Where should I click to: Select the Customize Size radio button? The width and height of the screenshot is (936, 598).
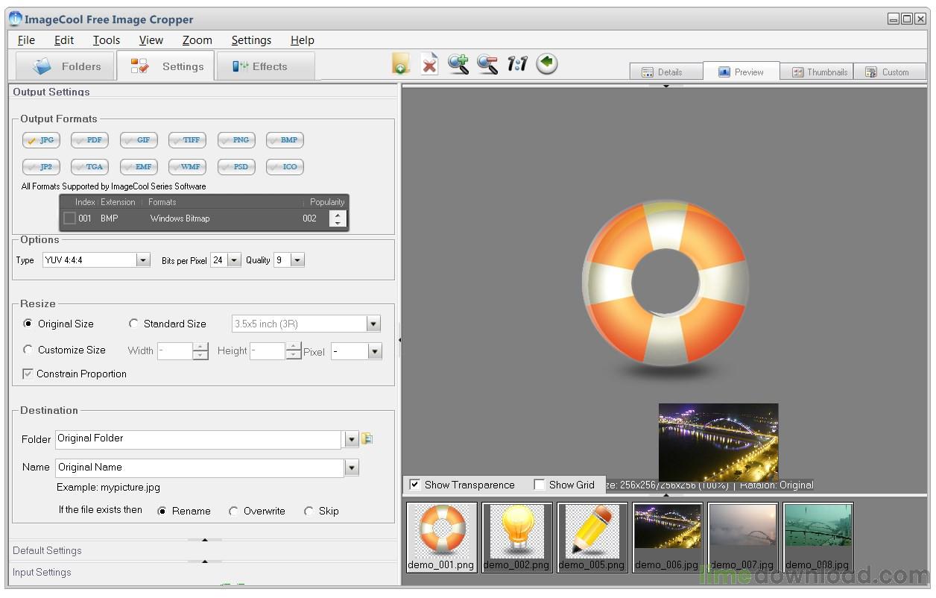click(28, 350)
